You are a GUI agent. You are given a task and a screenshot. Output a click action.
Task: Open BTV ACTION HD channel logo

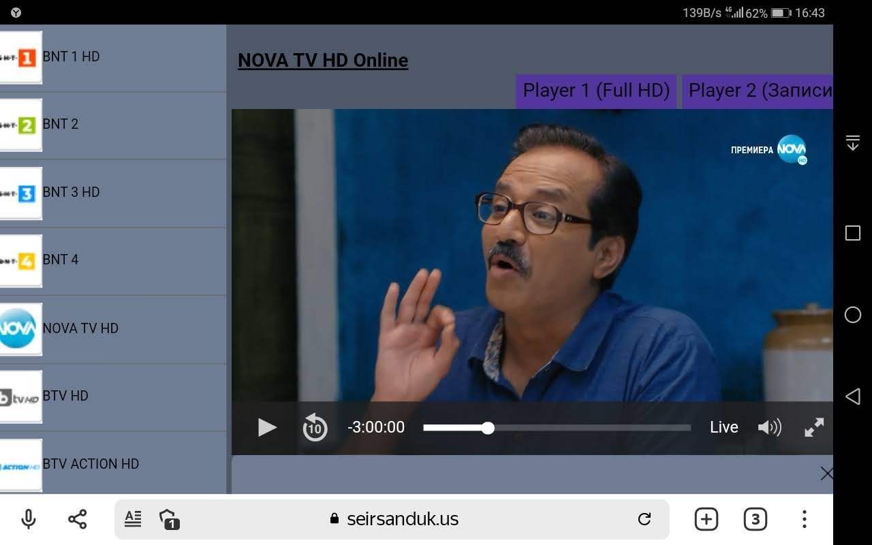click(20, 466)
